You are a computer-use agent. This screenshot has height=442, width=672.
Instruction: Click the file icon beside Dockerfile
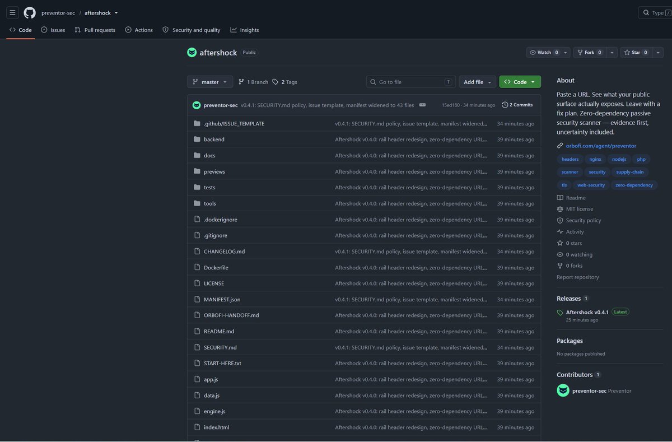[197, 267]
